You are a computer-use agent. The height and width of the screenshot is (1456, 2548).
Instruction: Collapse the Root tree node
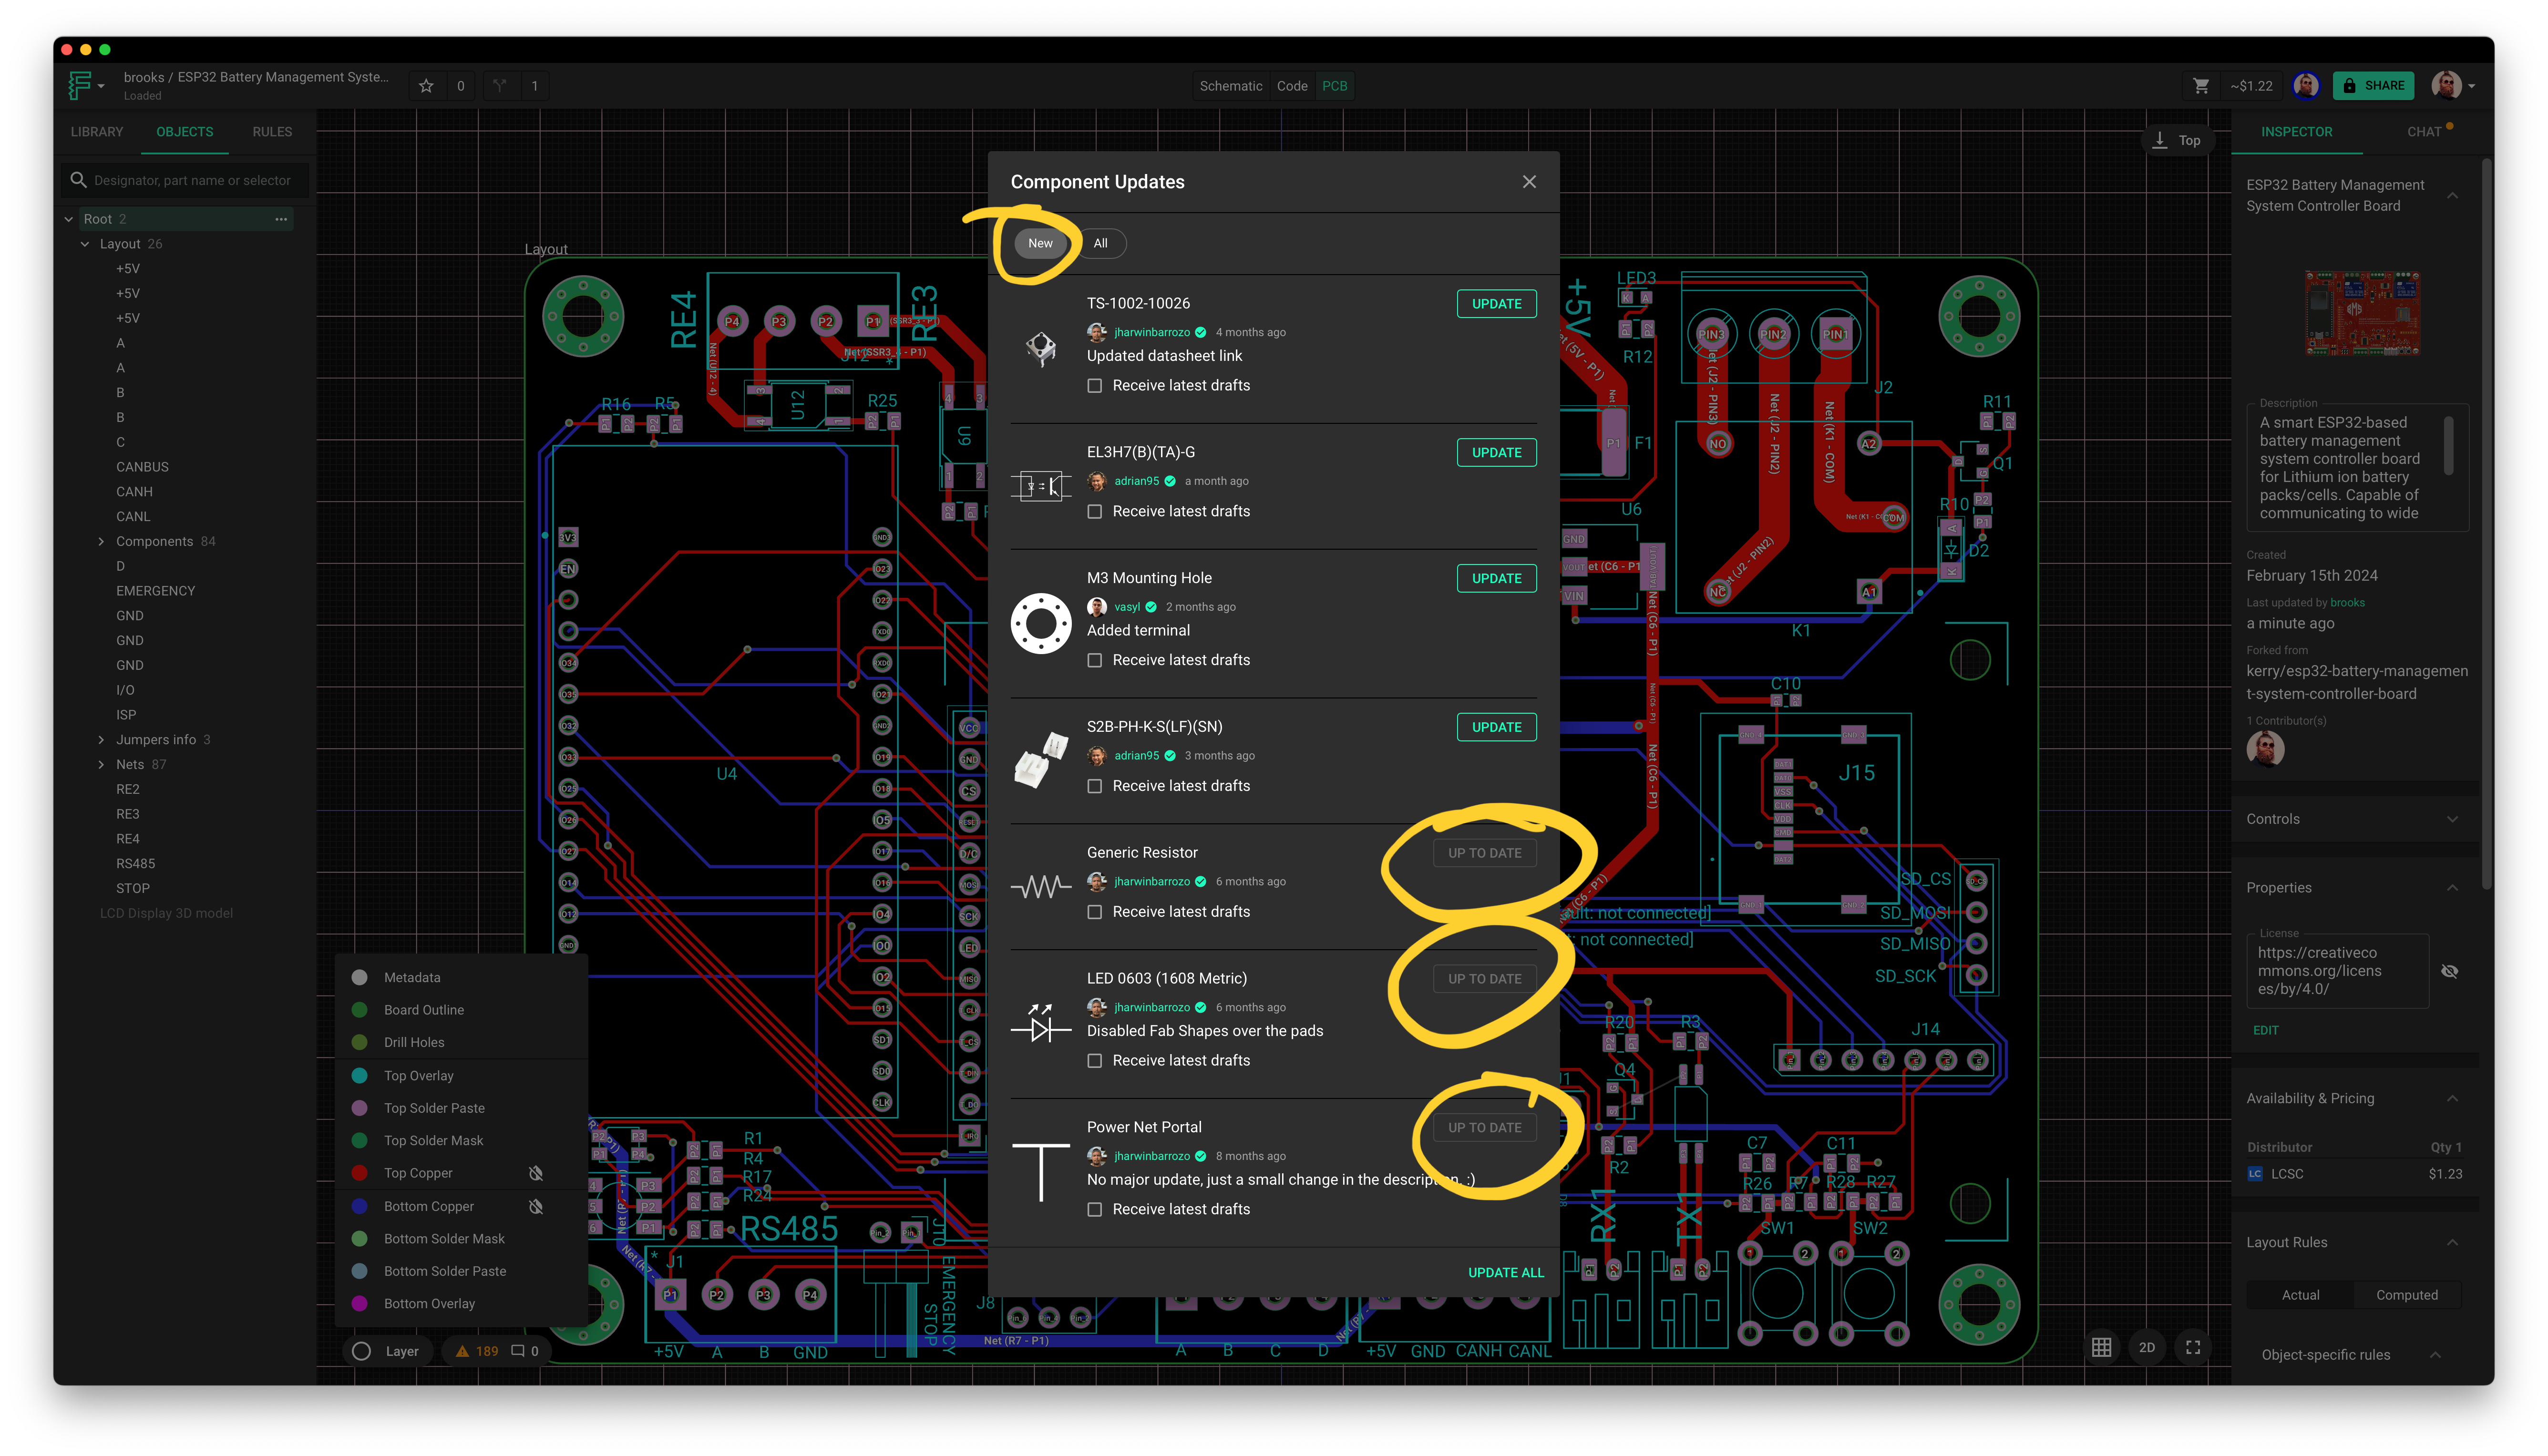(x=69, y=219)
